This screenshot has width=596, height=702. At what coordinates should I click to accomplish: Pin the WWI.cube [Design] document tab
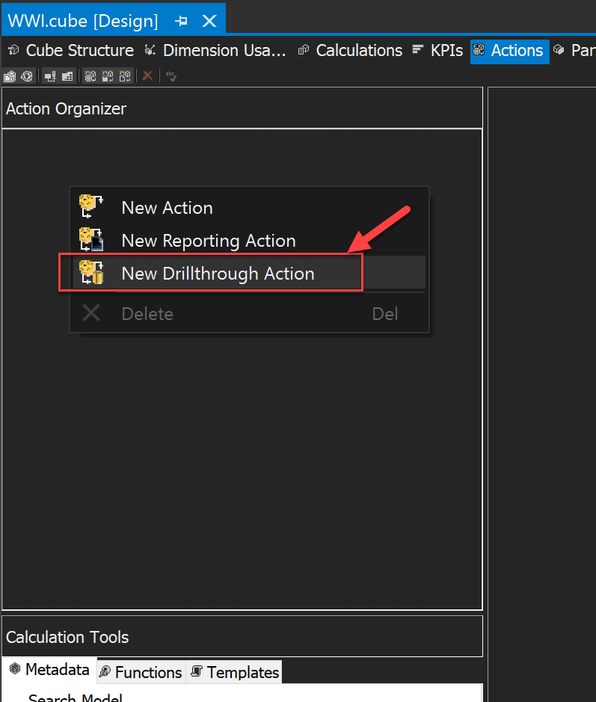181,21
